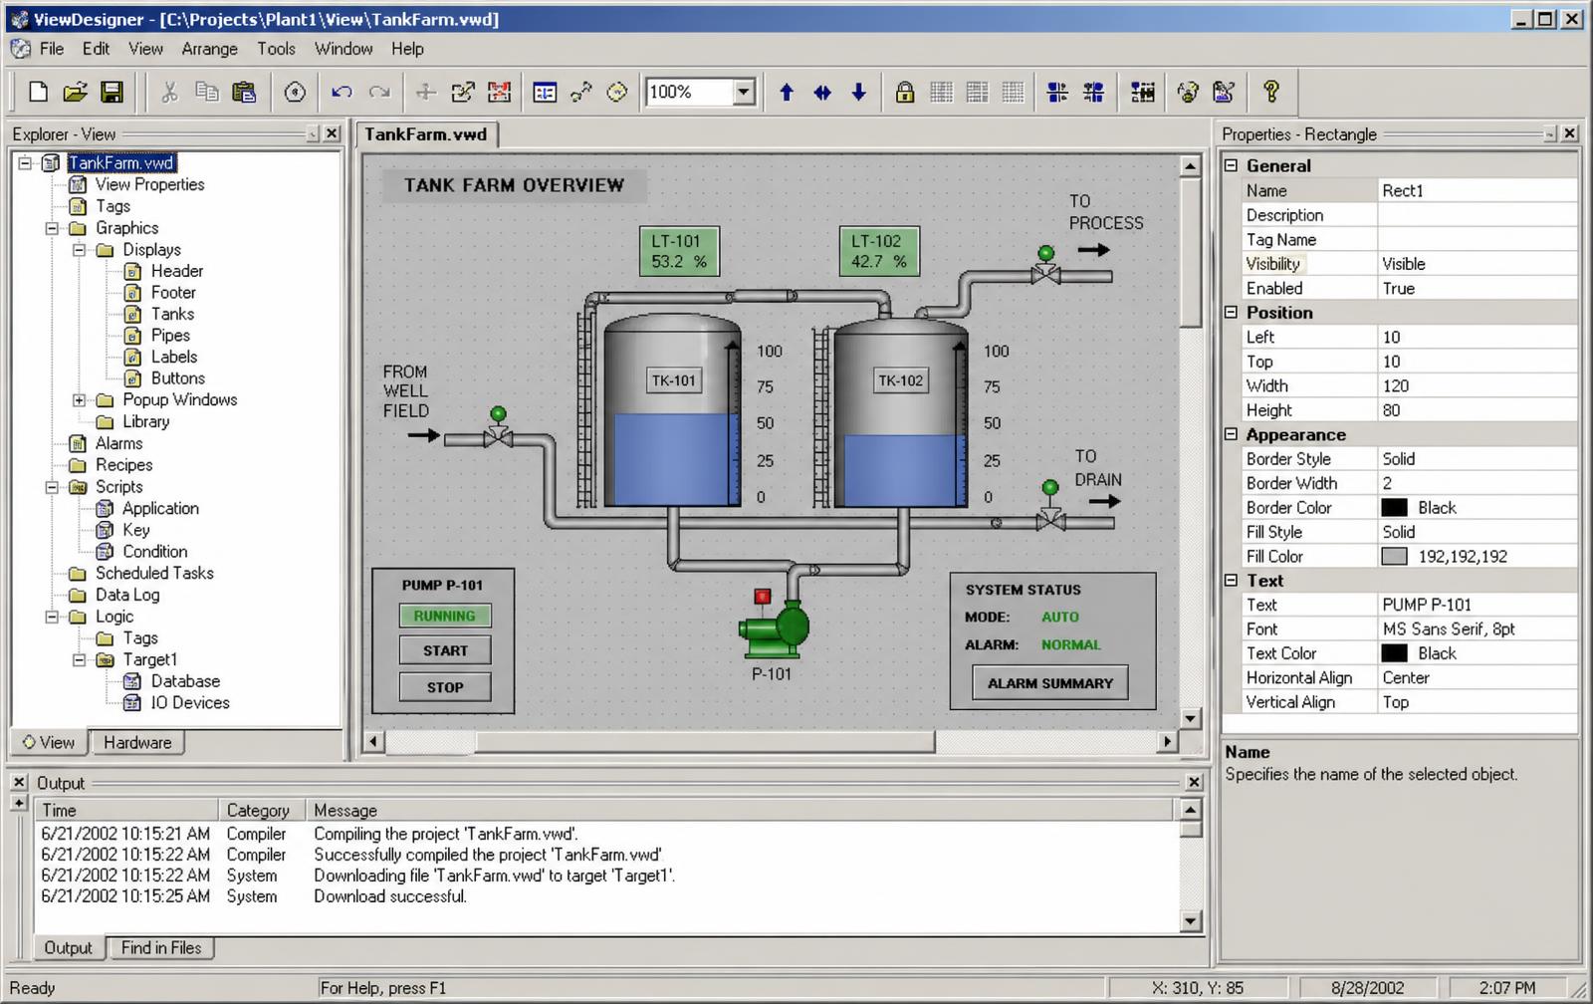Click the Help question mark toolbar icon
Screen dimensions: 1593x1004
click(x=1270, y=93)
